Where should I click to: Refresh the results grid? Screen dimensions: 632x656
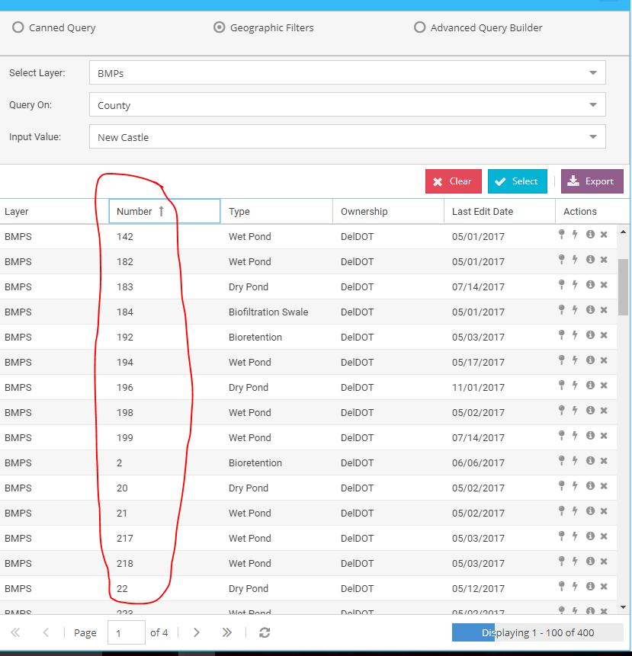click(x=265, y=632)
